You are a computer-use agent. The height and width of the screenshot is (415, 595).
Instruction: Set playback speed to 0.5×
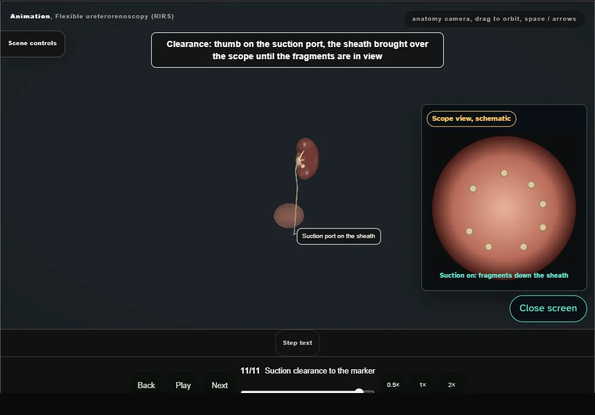(x=393, y=384)
